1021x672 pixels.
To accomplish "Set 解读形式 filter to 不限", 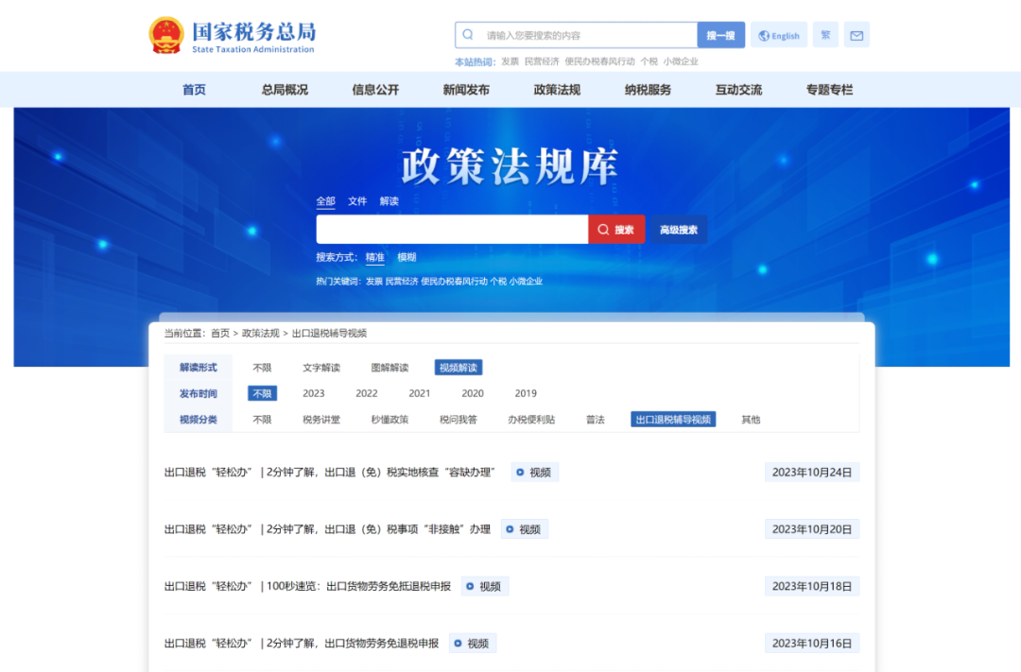I will coord(263,368).
